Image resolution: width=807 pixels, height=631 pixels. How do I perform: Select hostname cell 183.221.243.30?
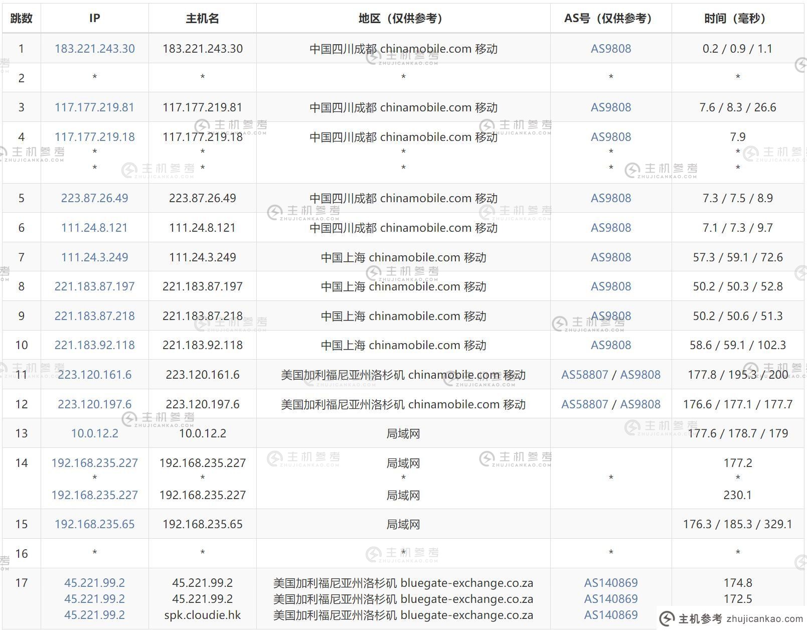tap(203, 49)
